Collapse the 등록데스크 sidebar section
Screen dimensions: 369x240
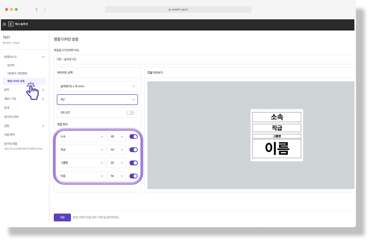pos(43,57)
